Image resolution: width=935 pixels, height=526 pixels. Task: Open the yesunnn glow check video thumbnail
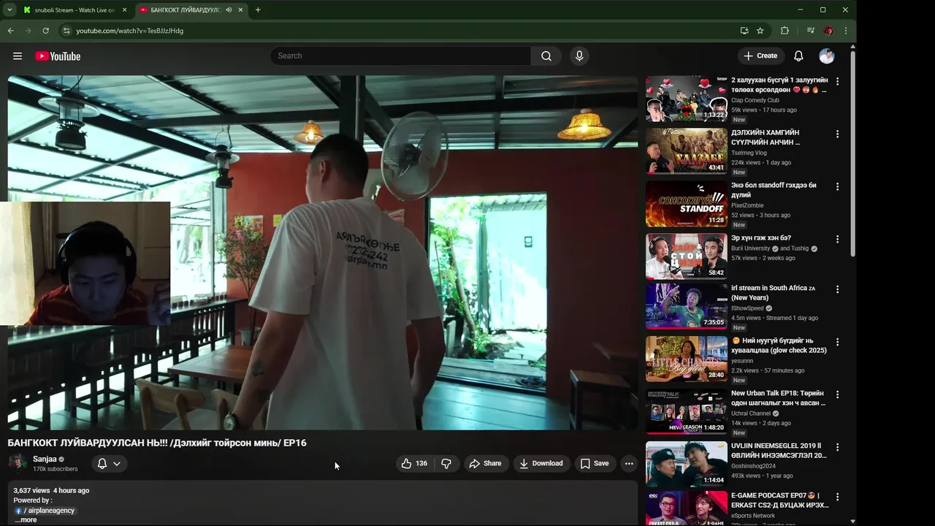tap(687, 359)
